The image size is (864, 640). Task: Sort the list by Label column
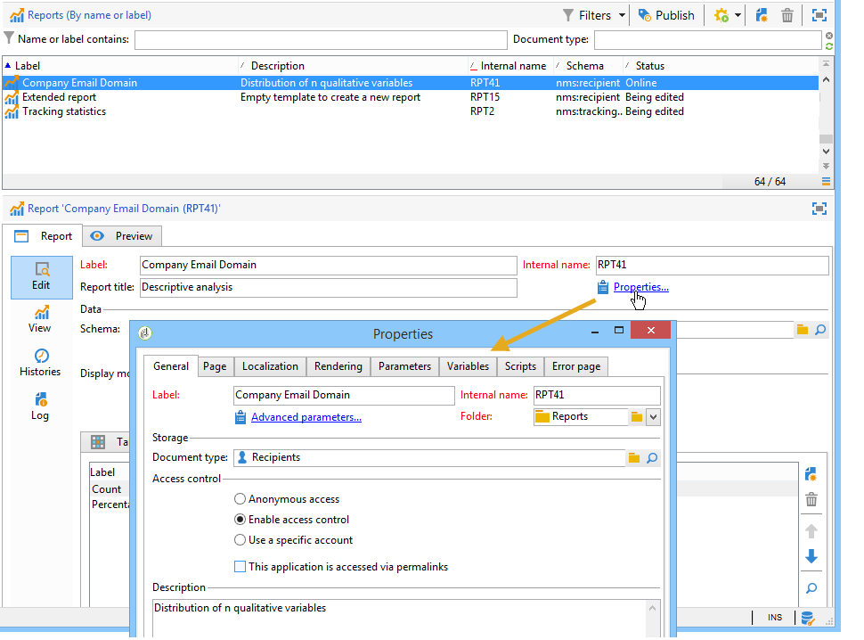(x=120, y=66)
